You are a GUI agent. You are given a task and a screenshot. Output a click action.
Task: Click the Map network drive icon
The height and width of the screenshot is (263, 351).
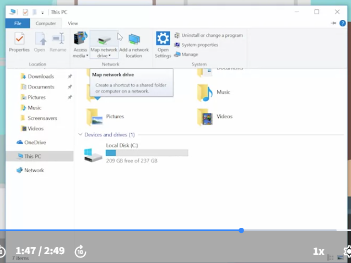point(104,40)
